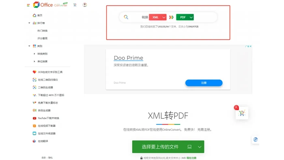Select the 转换类别 tree item
284x160 pixels.
[42, 54]
